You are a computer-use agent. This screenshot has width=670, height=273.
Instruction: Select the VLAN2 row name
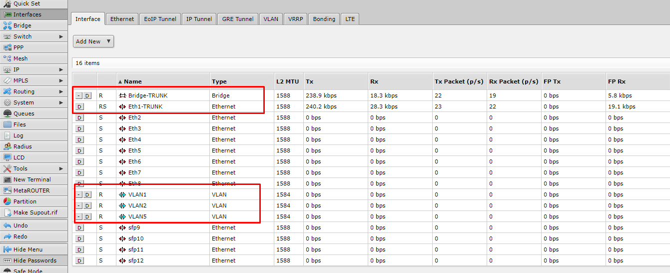(x=138, y=205)
